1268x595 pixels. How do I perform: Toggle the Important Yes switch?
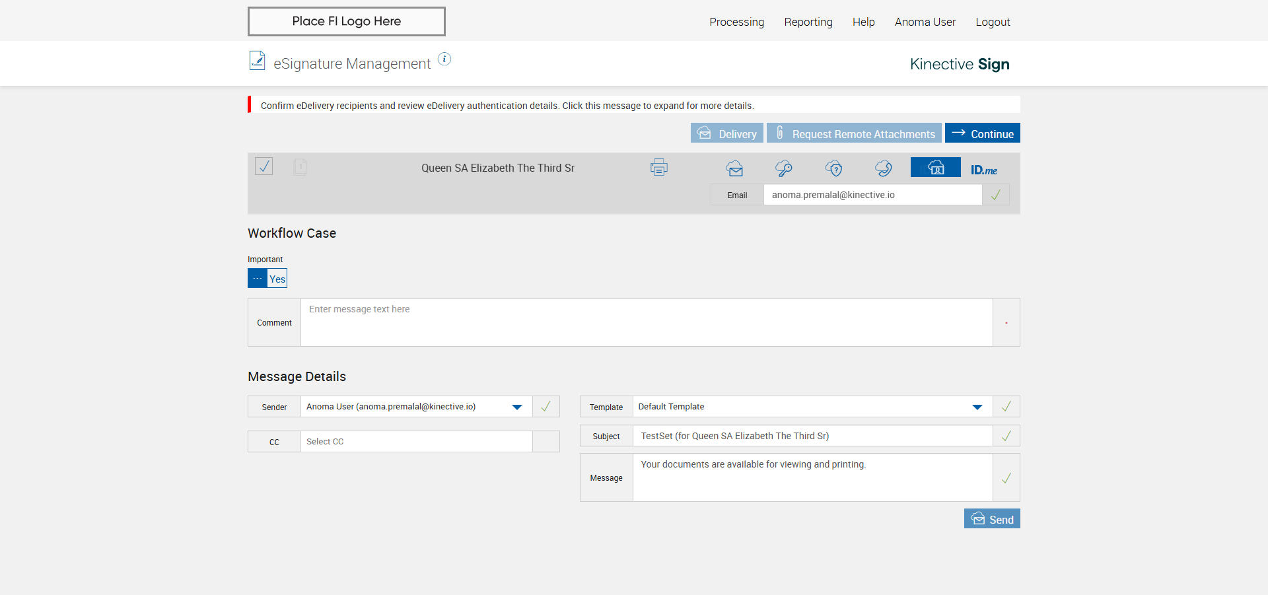pyautogui.click(x=267, y=278)
